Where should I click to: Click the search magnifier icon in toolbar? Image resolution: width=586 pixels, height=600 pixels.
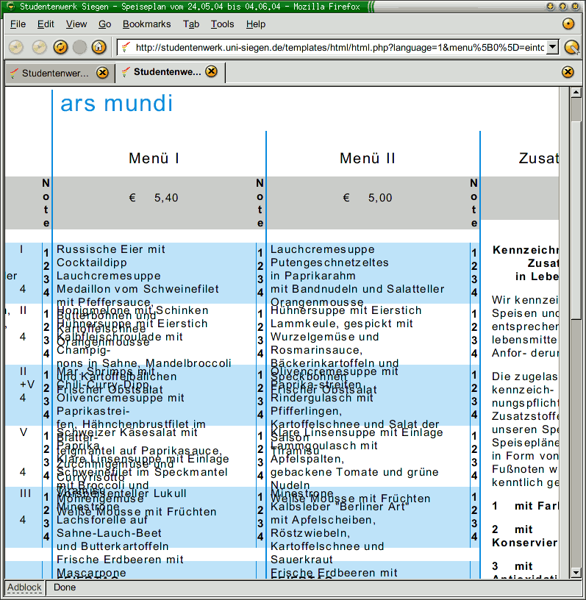[572, 48]
